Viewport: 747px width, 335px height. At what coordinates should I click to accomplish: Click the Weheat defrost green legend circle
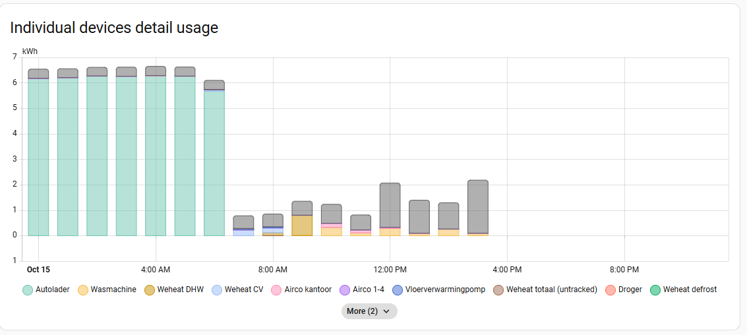click(x=655, y=289)
